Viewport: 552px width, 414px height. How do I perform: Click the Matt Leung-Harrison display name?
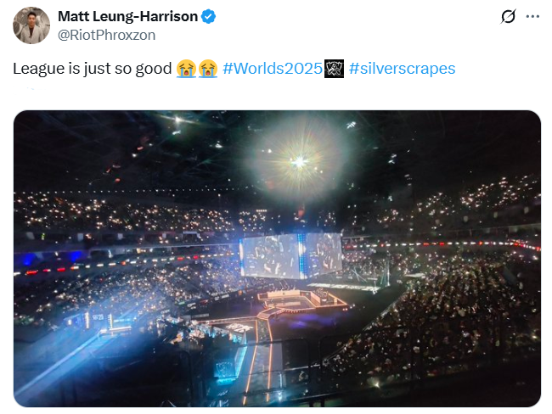(127, 17)
